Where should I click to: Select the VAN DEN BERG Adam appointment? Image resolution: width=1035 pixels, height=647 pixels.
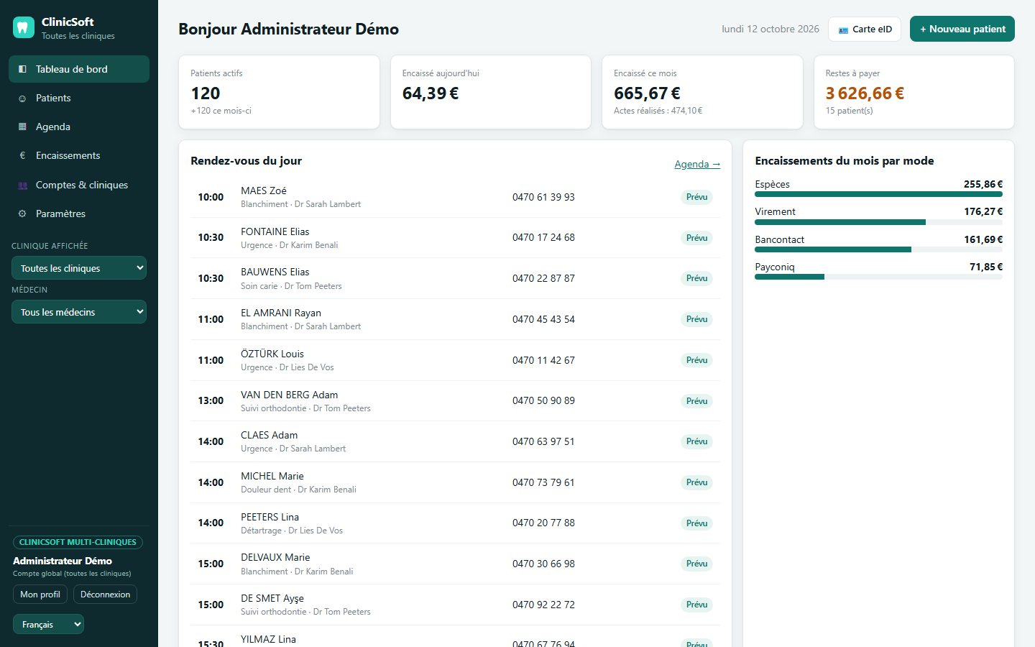click(x=455, y=400)
